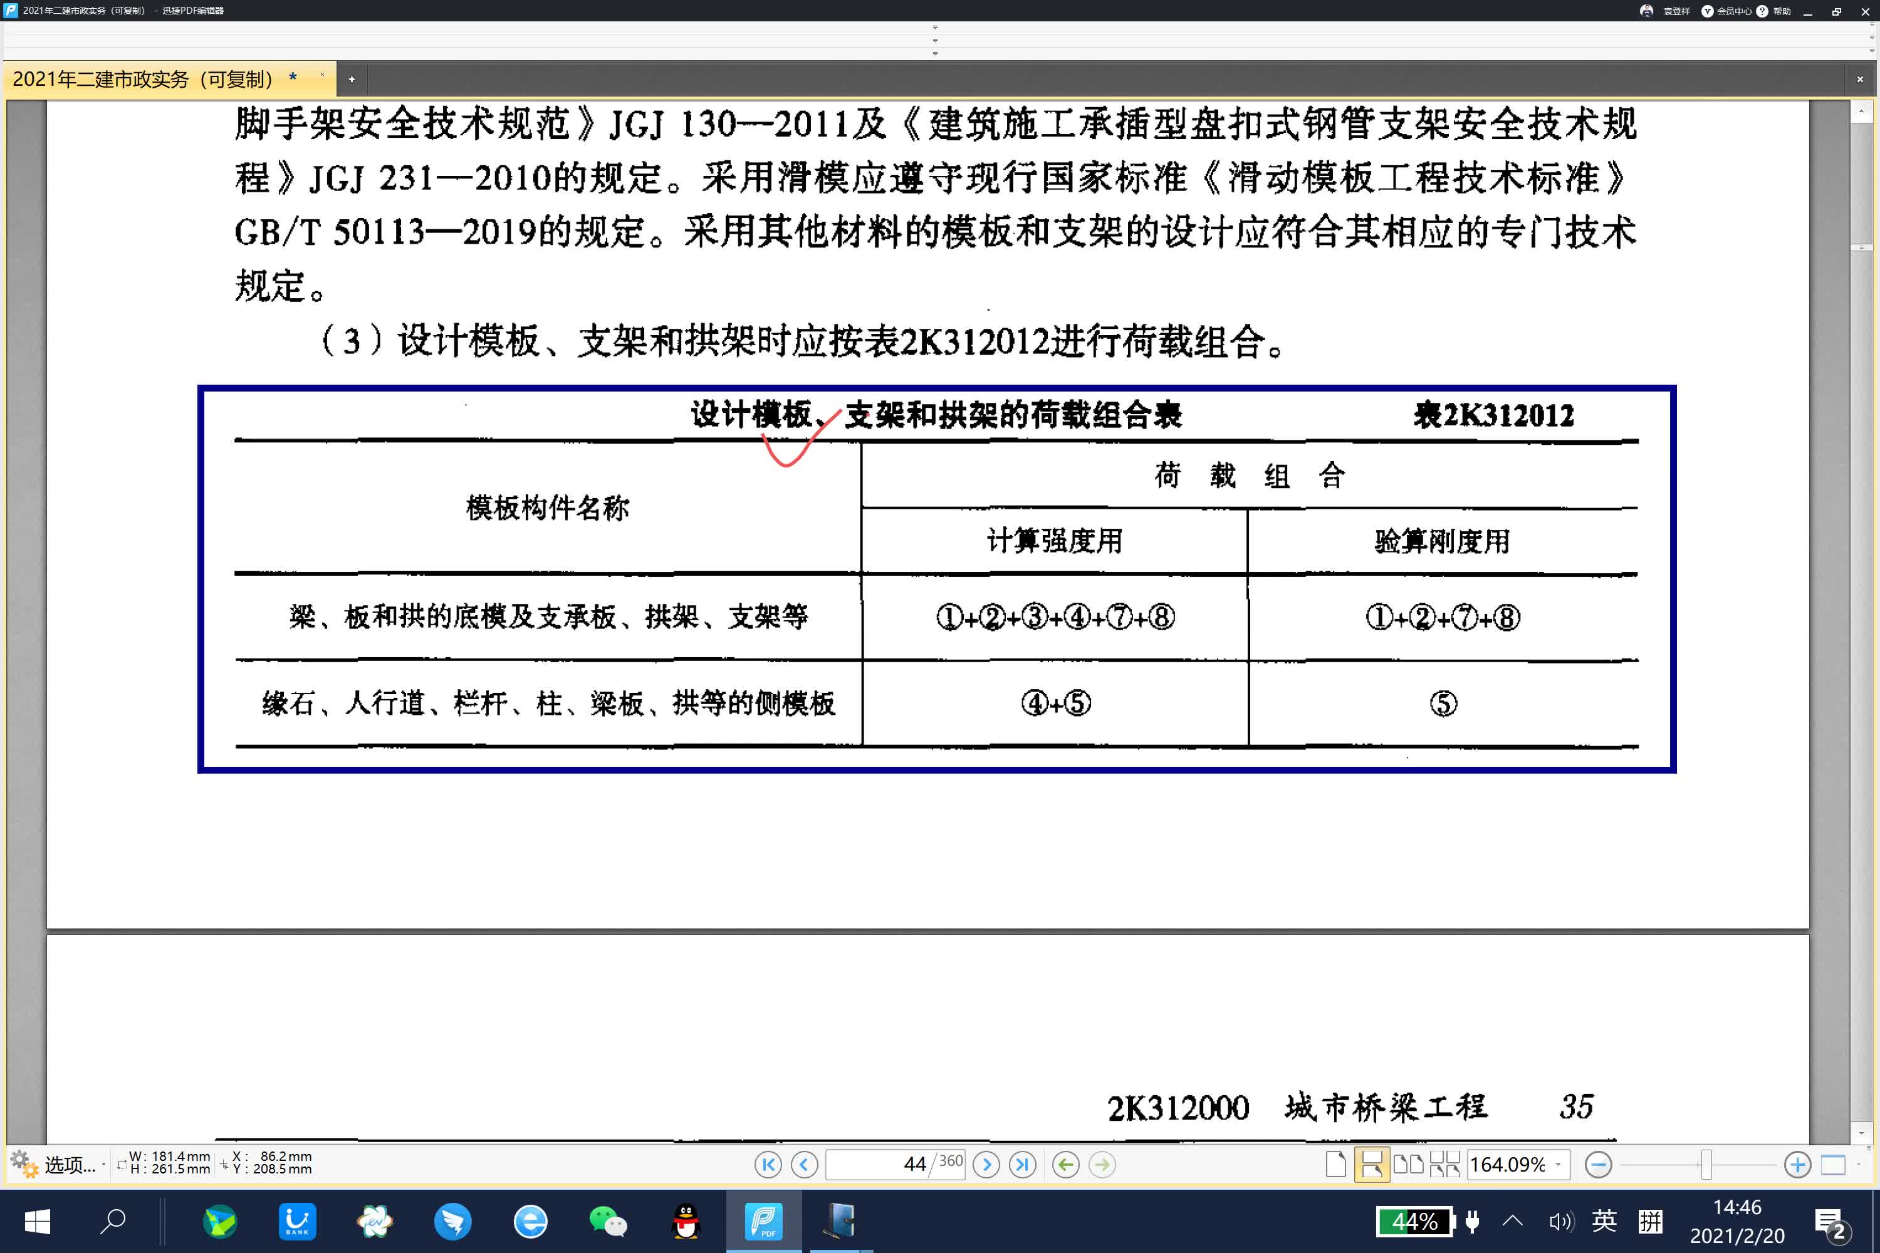This screenshot has height=1253, width=1880.
Task: Click the zoom out minus button
Action: coord(1598,1164)
